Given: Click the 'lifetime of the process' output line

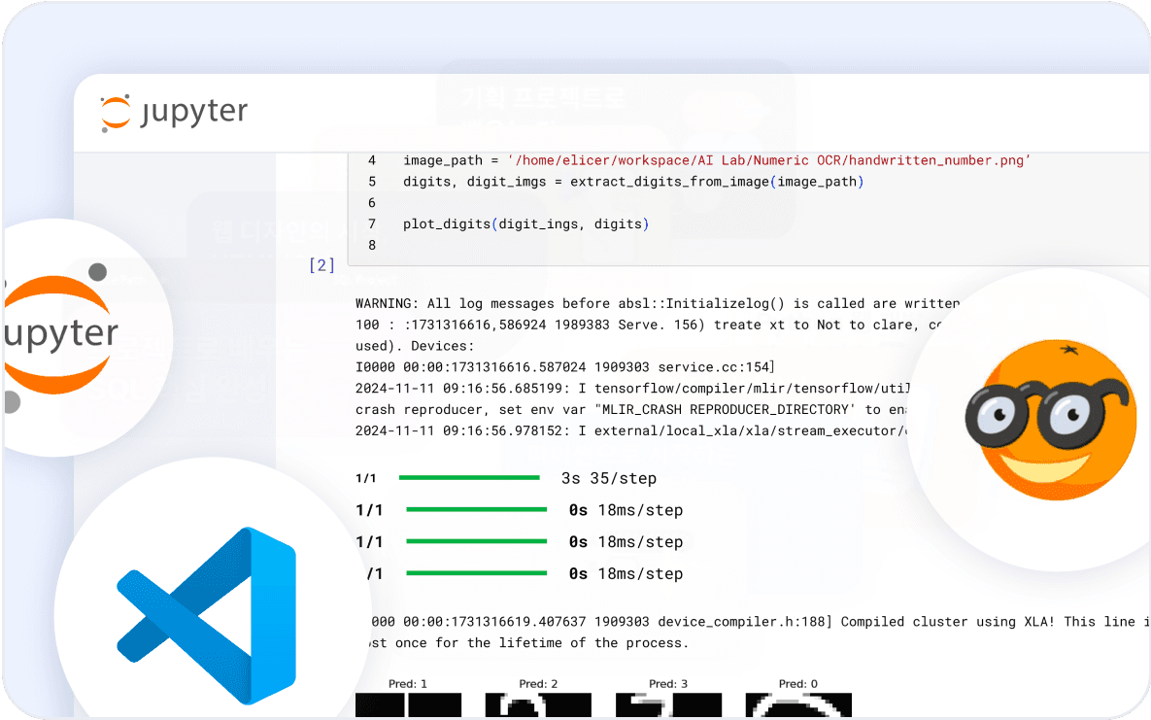Looking at the screenshot, I should [x=528, y=643].
